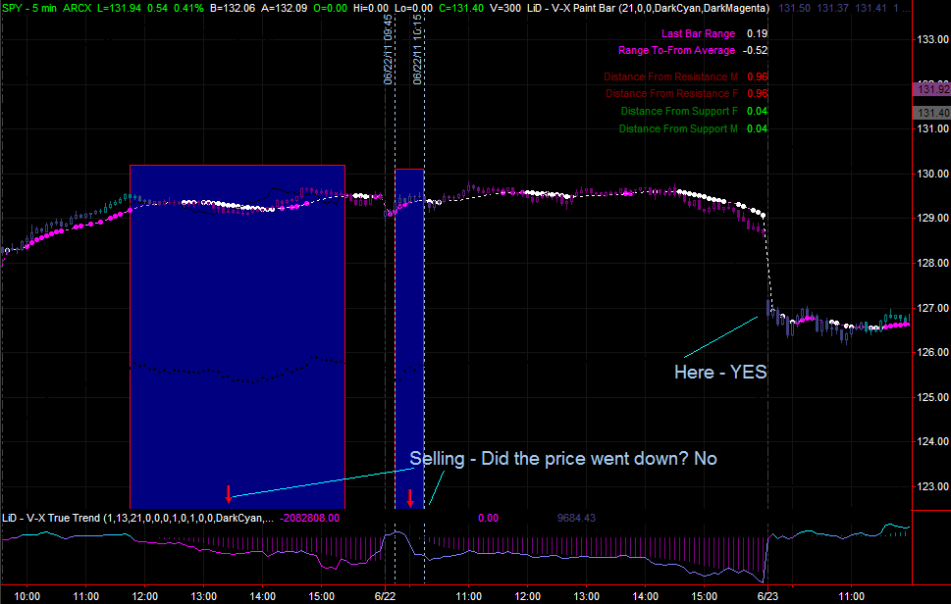Click the 0.19 Last Bar Range value
Image resolution: width=951 pixels, height=604 pixels.
758,34
